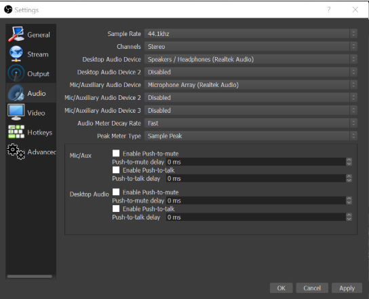This screenshot has height=299, width=369.
Task: Open the Sample Rate dropdown
Action: click(251, 34)
